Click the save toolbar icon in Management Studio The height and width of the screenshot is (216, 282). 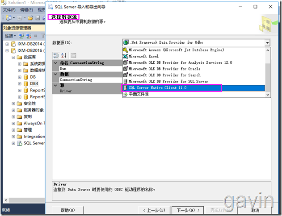[x=38, y=18]
